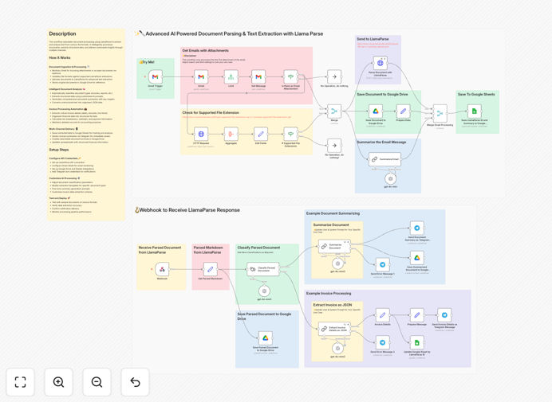The image size is (552, 402).
Task: Click the Try Me! sticky note label
Action: (148, 62)
